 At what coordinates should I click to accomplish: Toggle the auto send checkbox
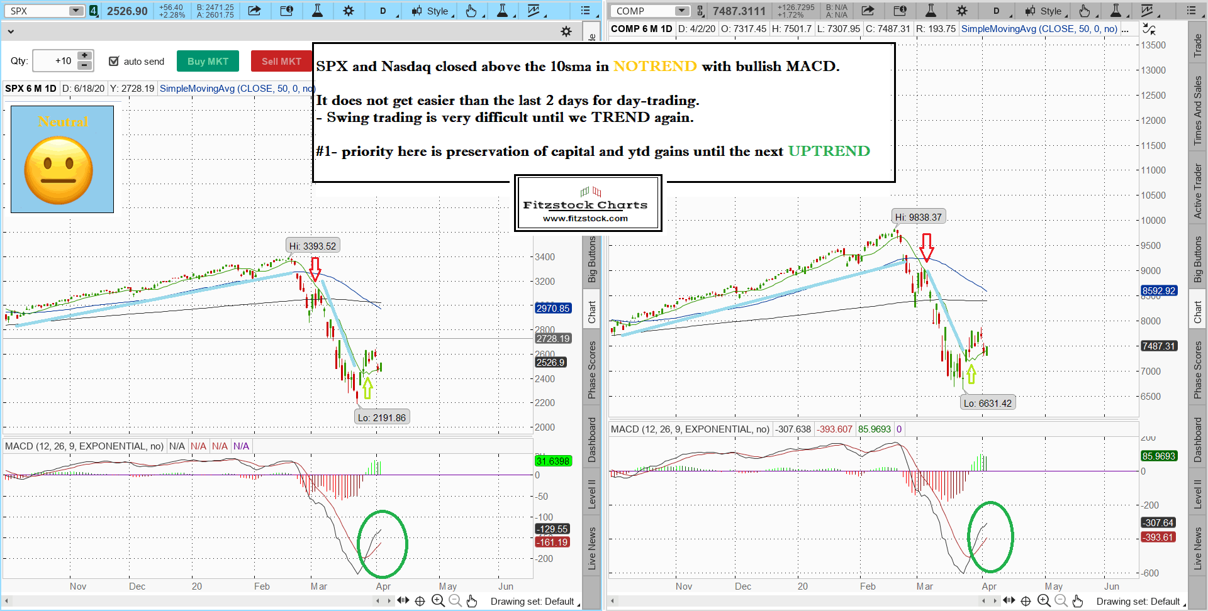pos(114,61)
